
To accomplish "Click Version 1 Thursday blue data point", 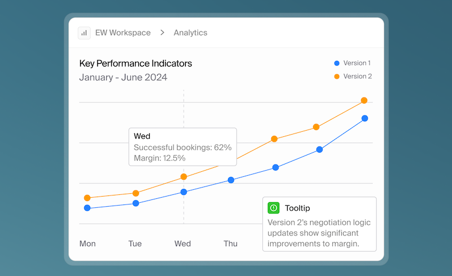I will (x=231, y=180).
